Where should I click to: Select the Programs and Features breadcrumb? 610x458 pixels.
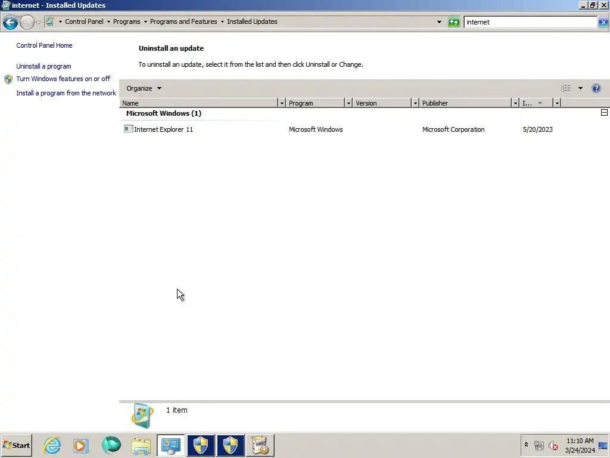click(x=183, y=21)
